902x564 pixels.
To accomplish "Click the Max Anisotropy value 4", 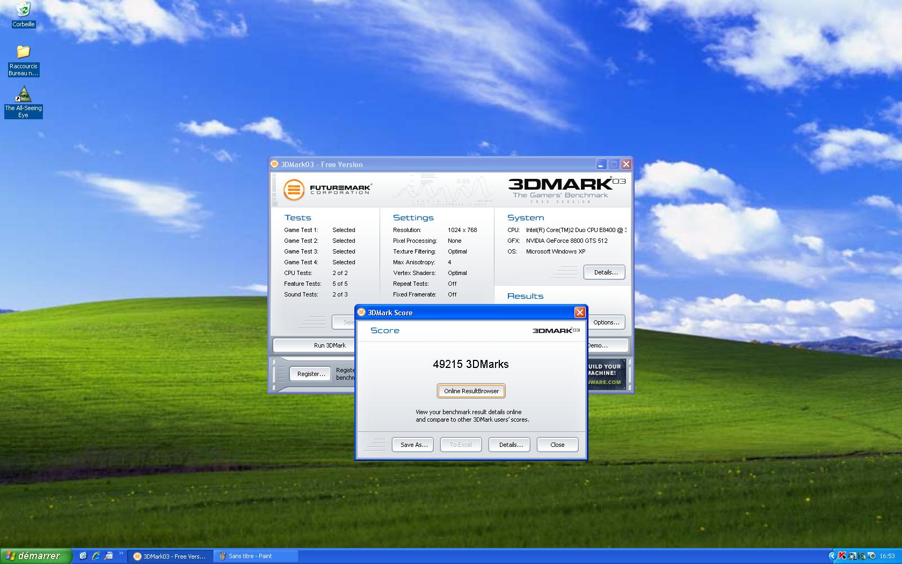I will (449, 262).
